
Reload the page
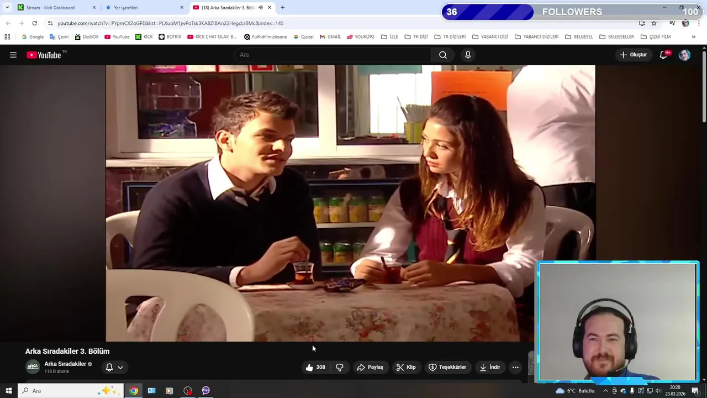click(x=34, y=23)
